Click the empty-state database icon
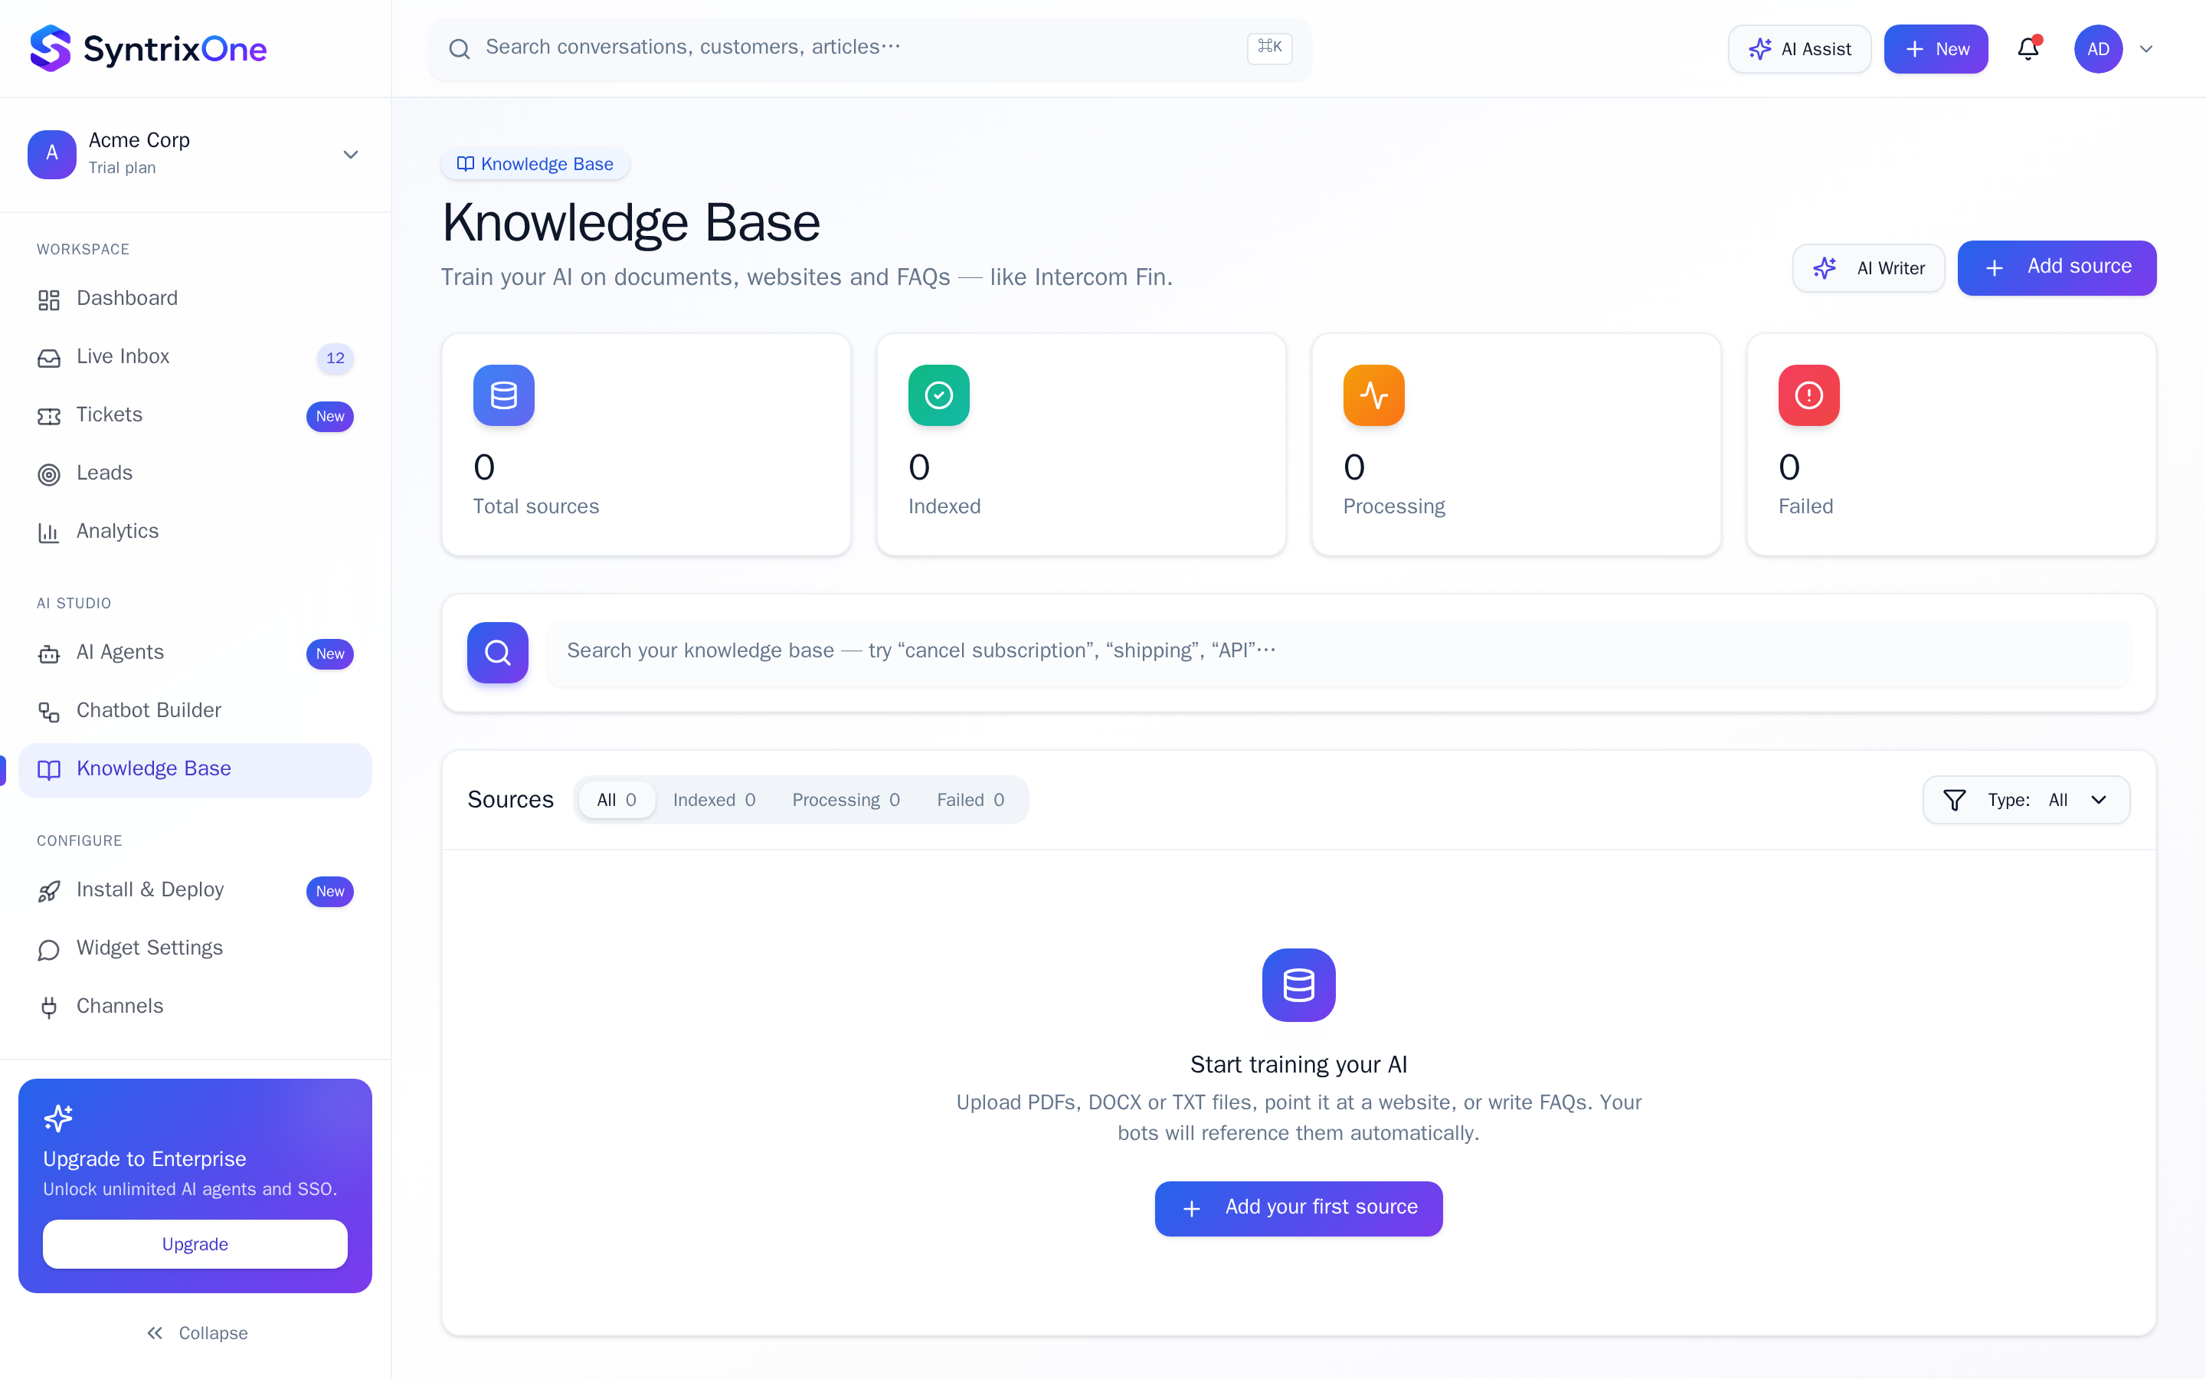 point(1298,985)
